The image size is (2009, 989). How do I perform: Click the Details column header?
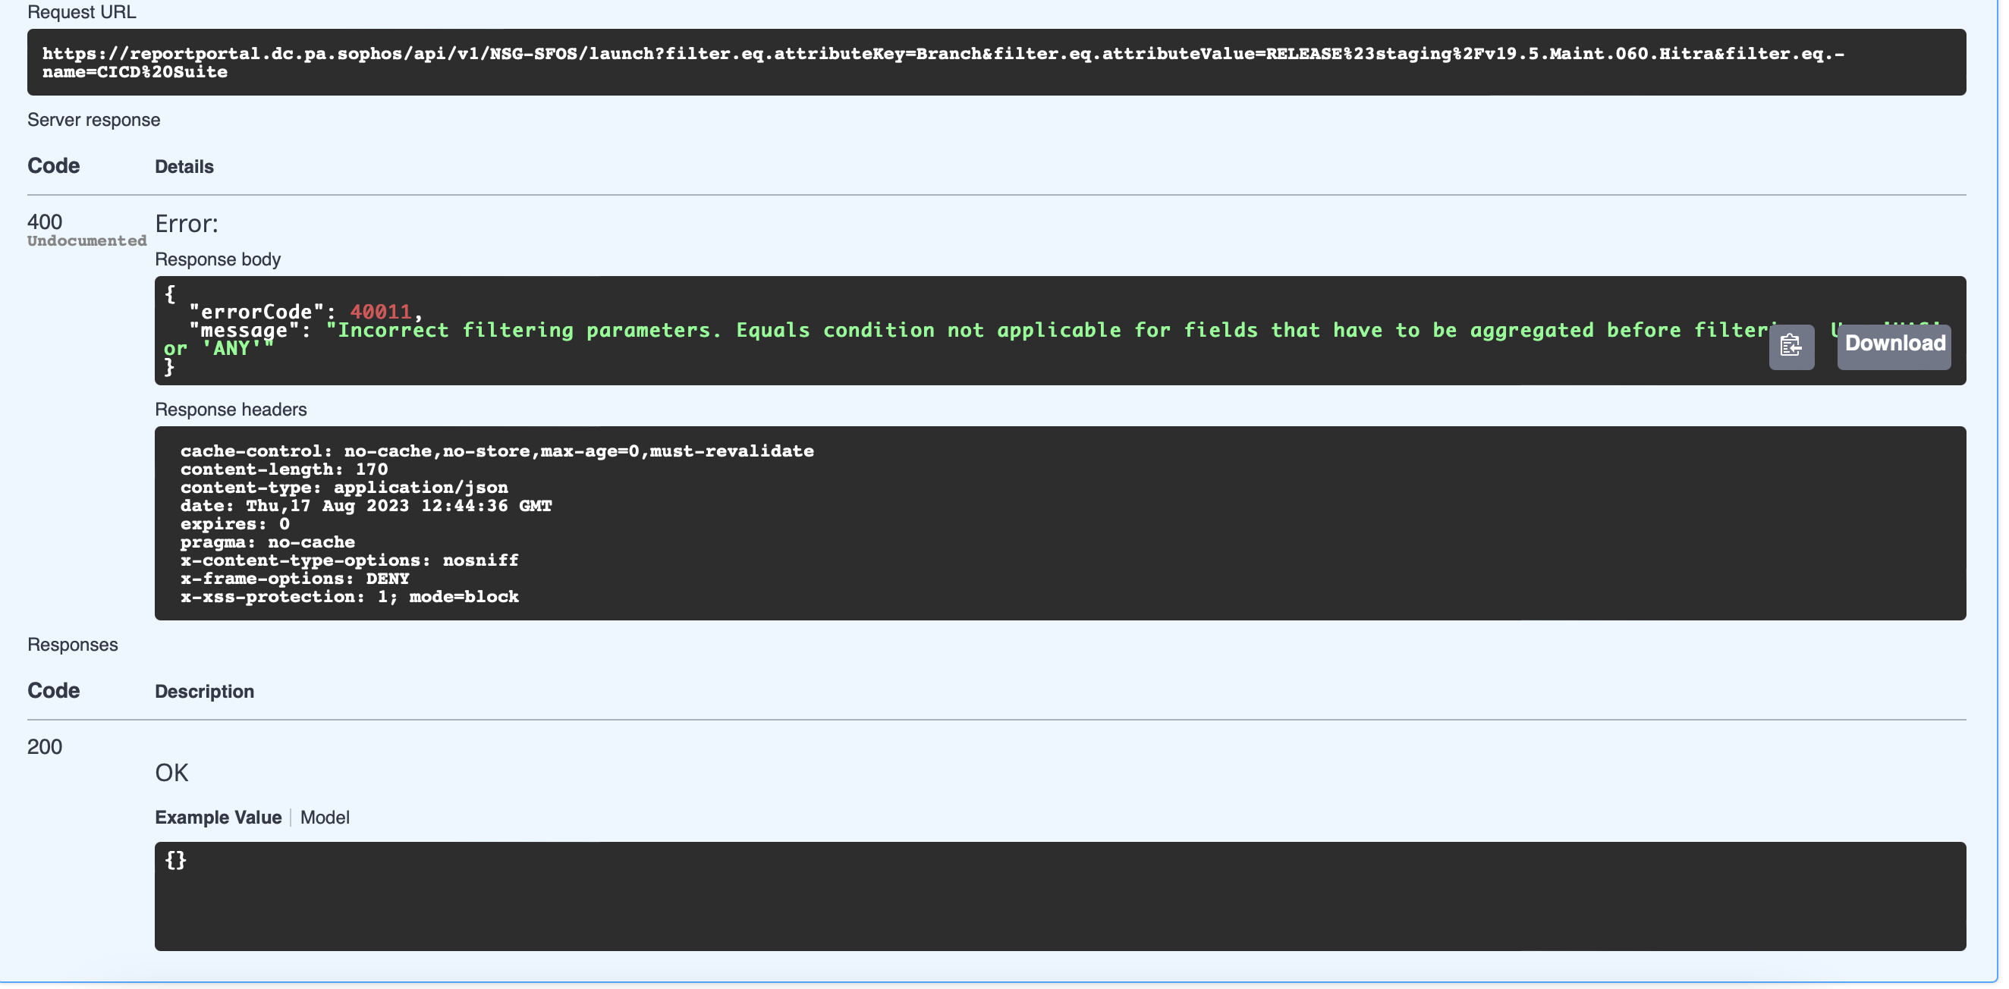[184, 166]
